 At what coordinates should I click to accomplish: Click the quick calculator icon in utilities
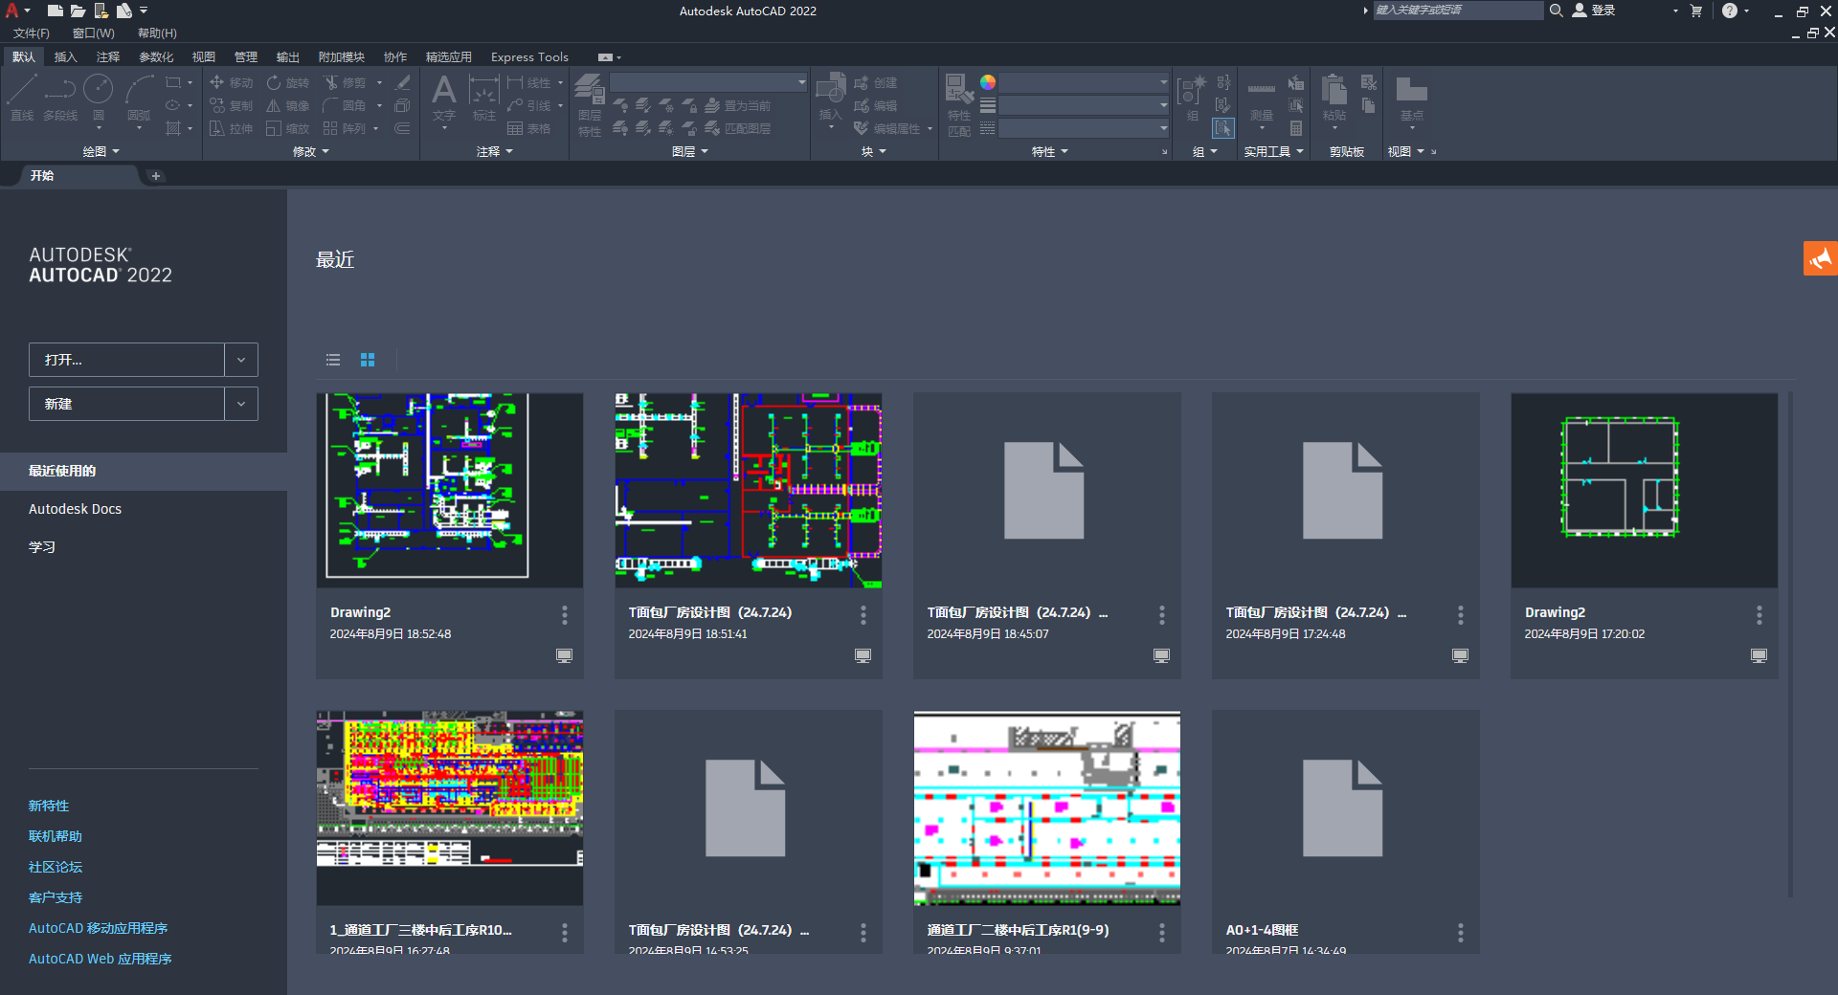[1296, 128]
